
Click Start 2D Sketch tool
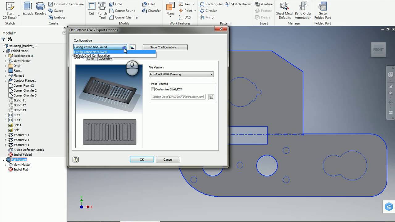(x=10, y=11)
